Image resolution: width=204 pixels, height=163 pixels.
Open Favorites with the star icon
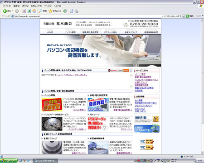55,11
